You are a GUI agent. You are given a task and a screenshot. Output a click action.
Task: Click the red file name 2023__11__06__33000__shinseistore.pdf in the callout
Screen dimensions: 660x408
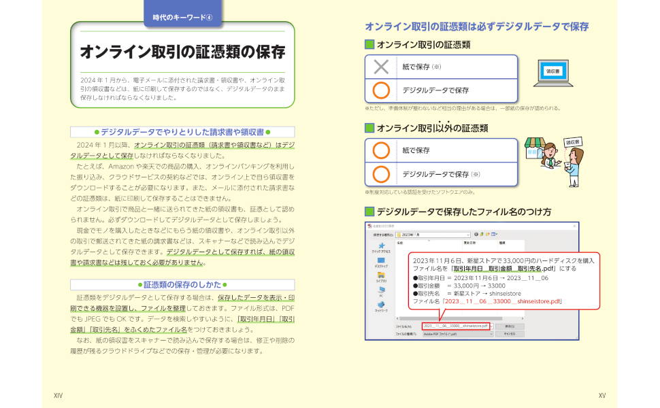coord(503,301)
